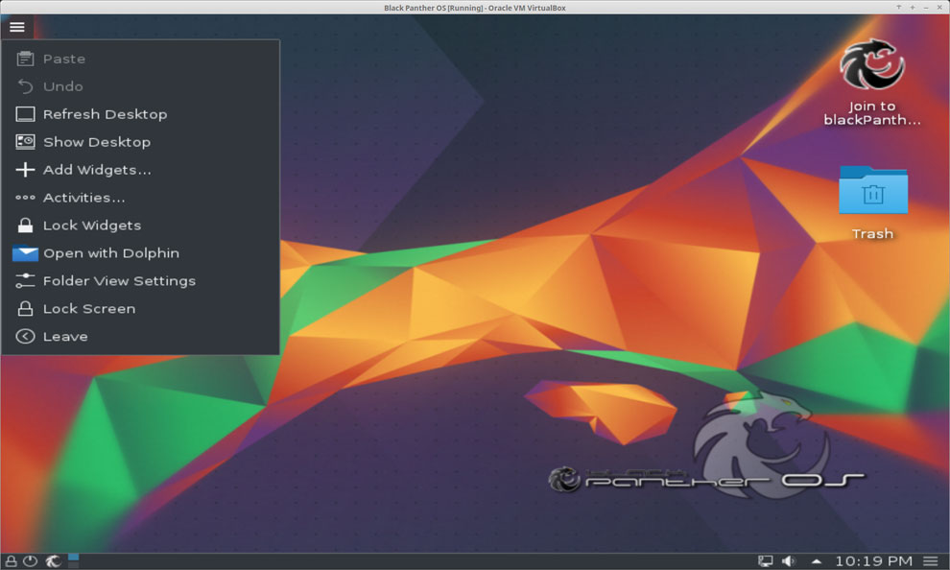The image size is (950, 570).
Task: Open the network tray icon
Action: coord(766,561)
